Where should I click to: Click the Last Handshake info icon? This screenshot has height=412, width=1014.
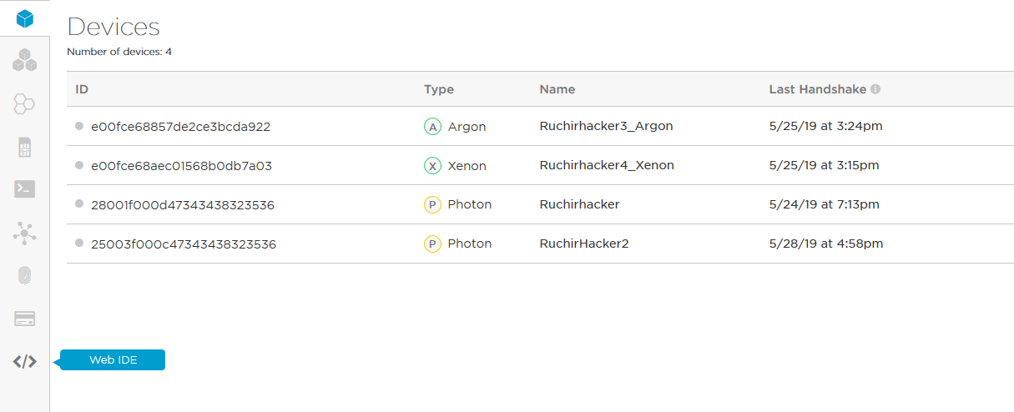click(875, 89)
